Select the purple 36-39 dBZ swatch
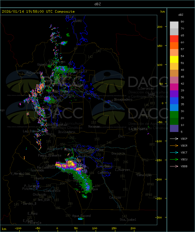 click(174, 94)
